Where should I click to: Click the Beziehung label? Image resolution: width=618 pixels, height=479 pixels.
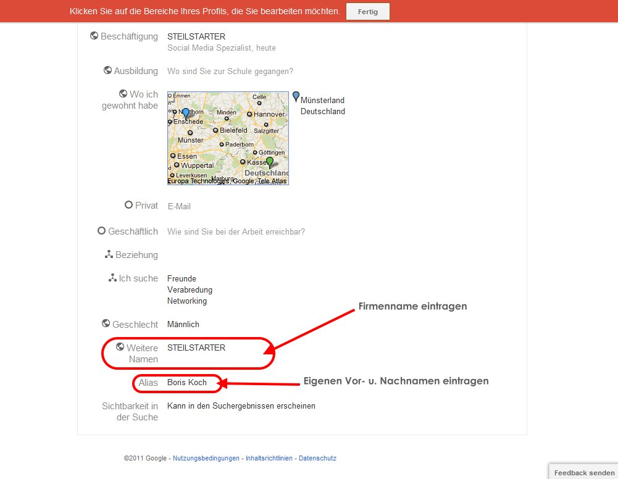pos(137,255)
